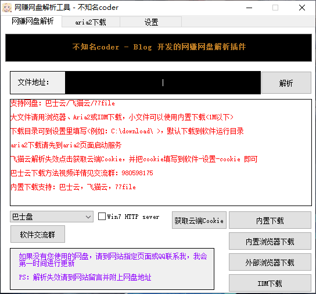Click the line 飞猫云解析失效点击获取云端Cookie
The width and height of the screenshot is (316, 294).
[134, 159]
